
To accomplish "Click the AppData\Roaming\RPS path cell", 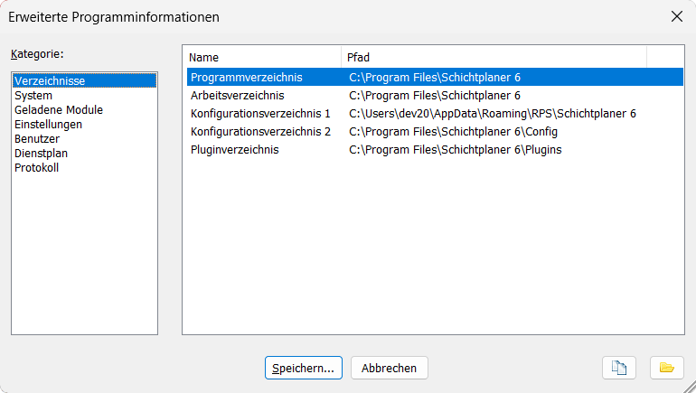I will point(493,114).
